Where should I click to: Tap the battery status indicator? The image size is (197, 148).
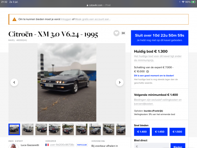click(193, 2)
